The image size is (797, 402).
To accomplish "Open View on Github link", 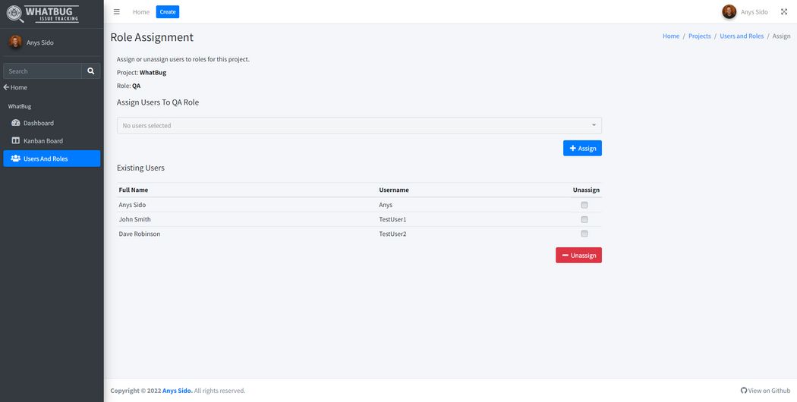I will (x=765, y=391).
